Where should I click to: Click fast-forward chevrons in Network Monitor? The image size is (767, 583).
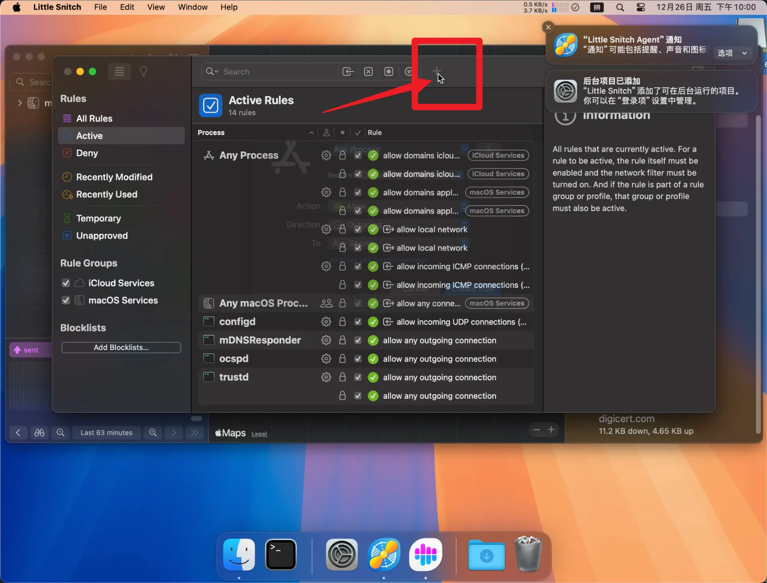coord(194,433)
